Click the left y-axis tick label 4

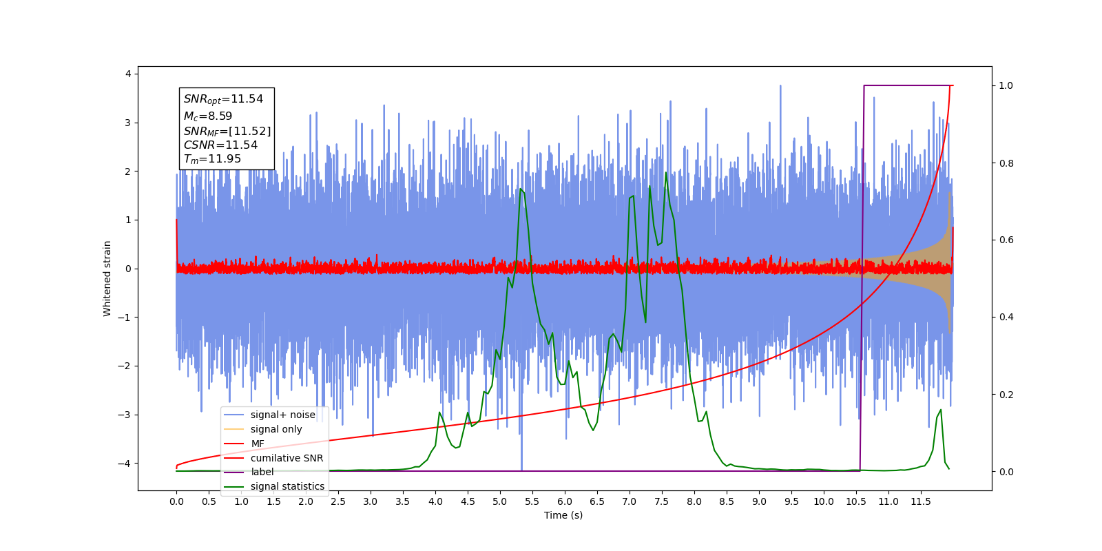[x=127, y=74]
